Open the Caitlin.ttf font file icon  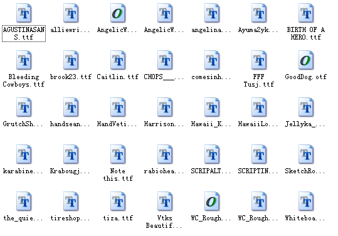point(118,60)
